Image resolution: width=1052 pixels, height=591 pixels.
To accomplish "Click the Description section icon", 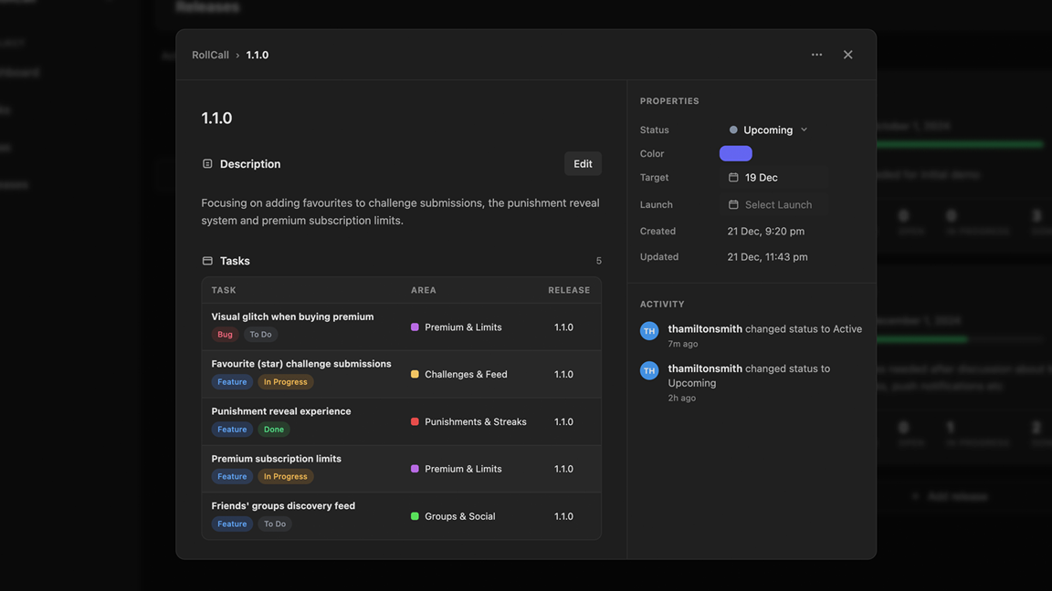I will point(207,163).
